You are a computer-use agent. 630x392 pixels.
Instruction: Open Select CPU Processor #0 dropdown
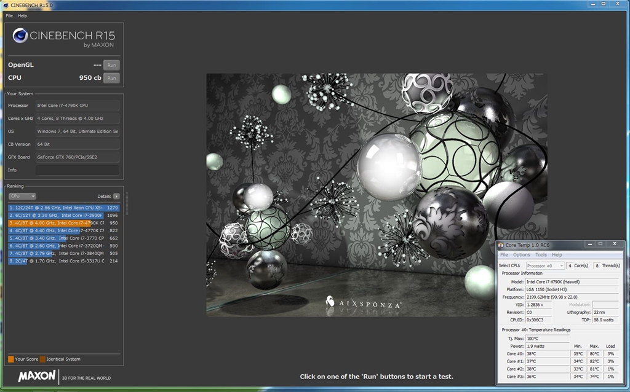tap(545, 265)
